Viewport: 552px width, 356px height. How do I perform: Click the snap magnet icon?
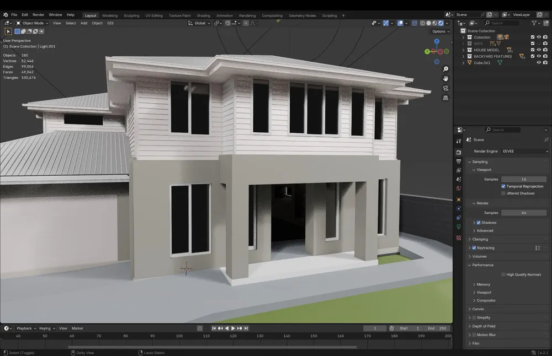(228, 23)
